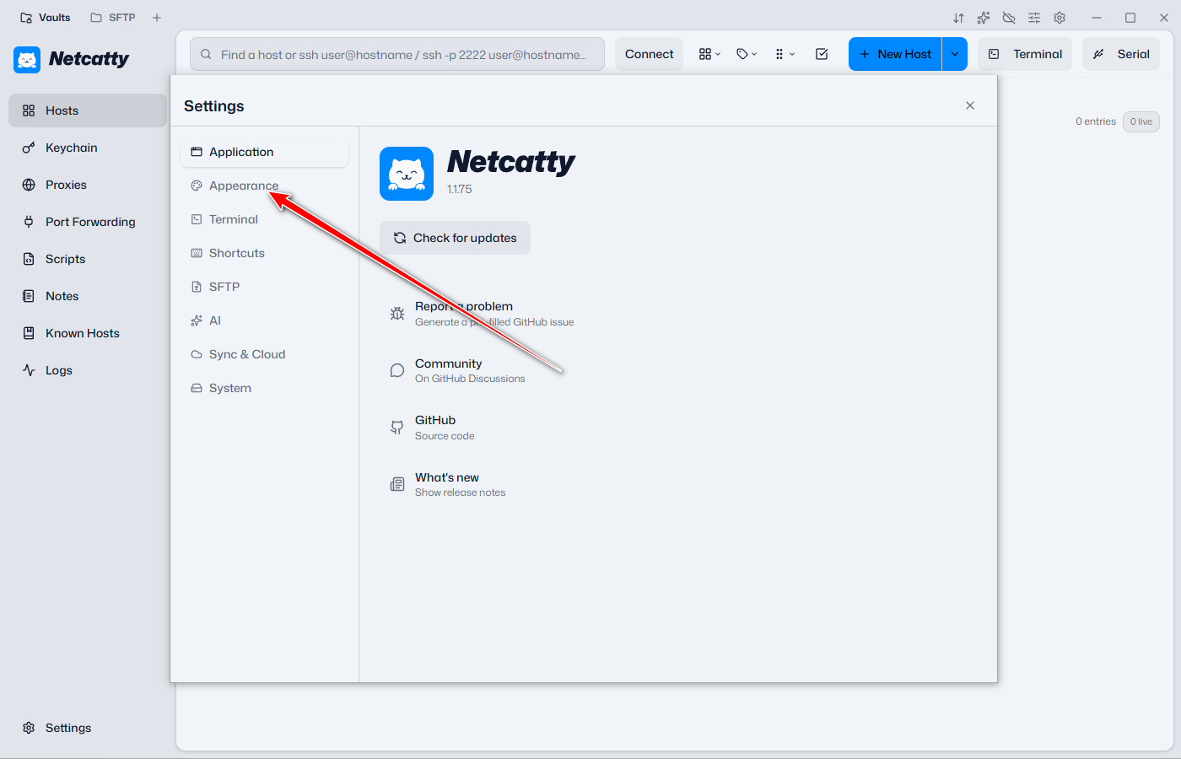The height and width of the screenshot is (759, 1181).
Task: Maximize the Netcatty window
Action: 1130,18
